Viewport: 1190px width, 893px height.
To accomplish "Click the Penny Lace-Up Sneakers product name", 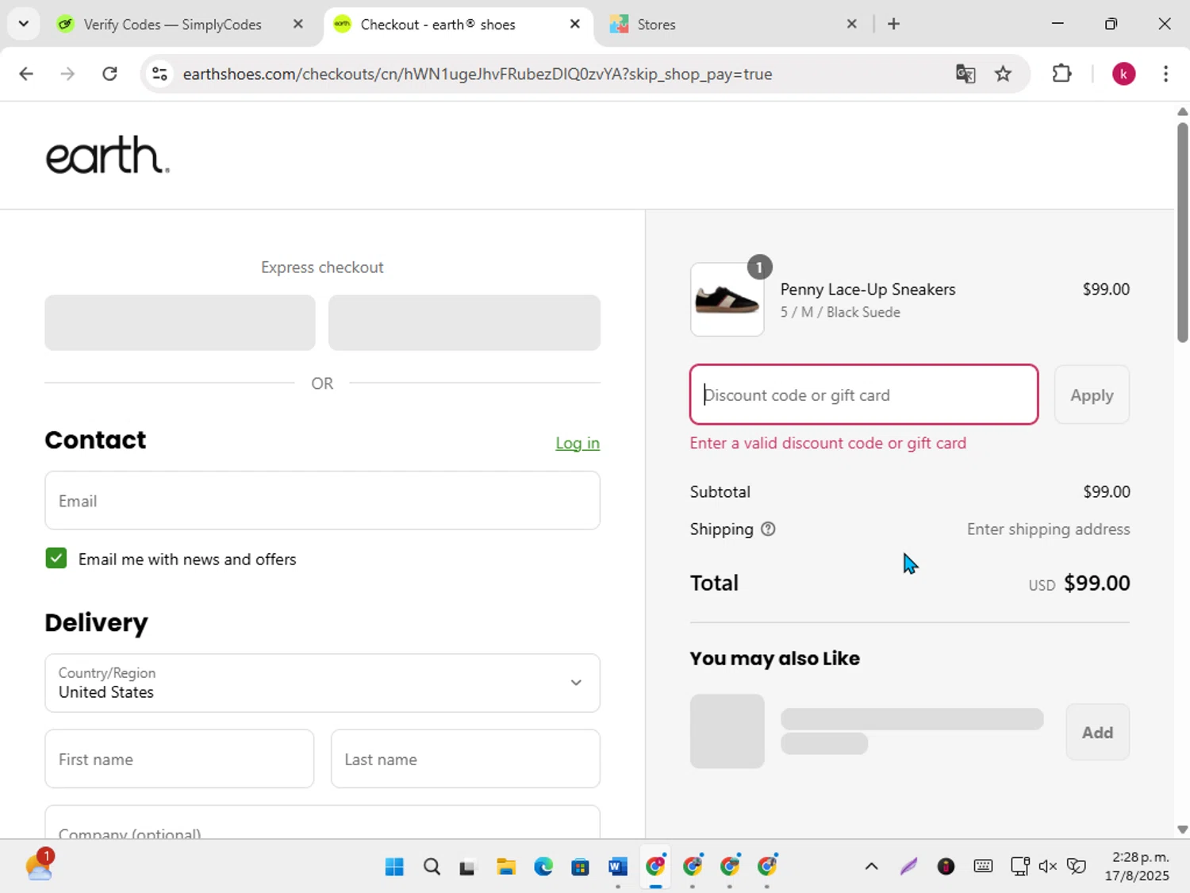I will point(868,289).
